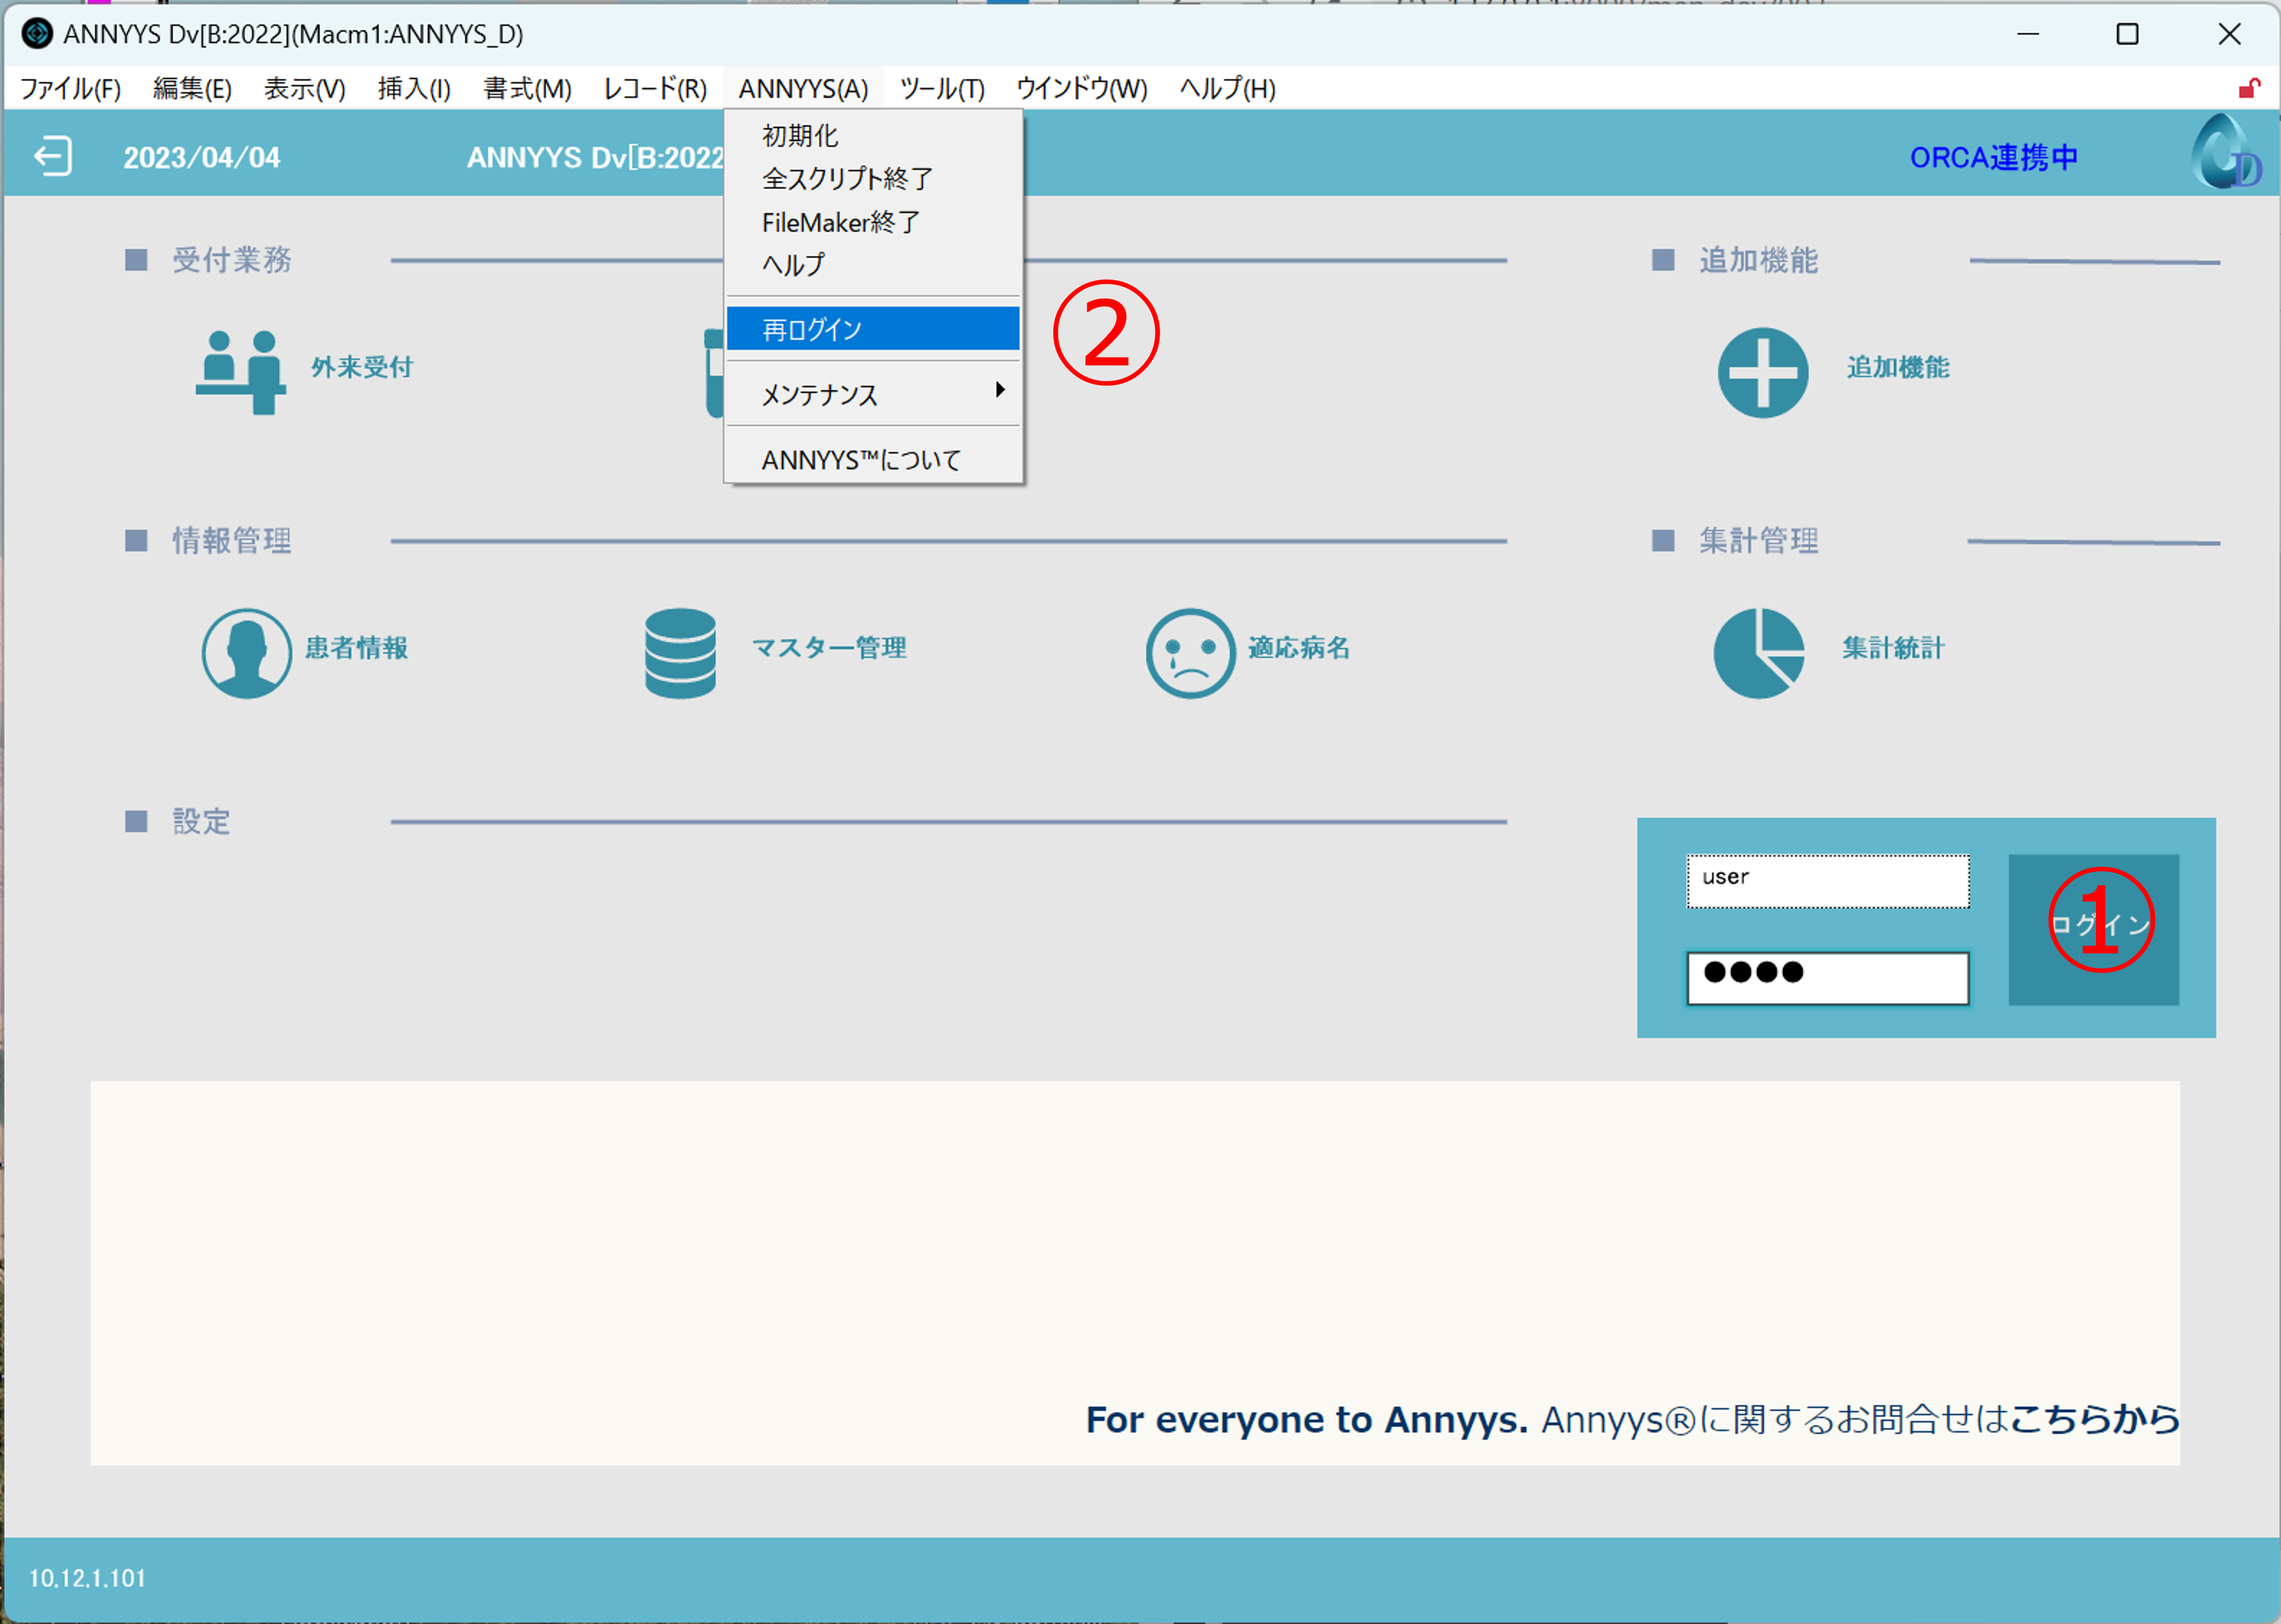Image resolution: width=2281 pixels, height=1624 pixels.
Task: Click the app icon in the title bar
Action: pyautogui.click(x=37, y=34)
